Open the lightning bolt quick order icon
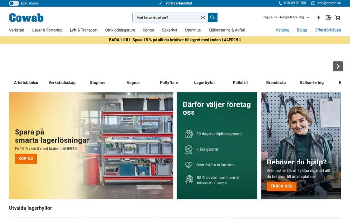Screen dimensions: 350x219 pos(318,18)
